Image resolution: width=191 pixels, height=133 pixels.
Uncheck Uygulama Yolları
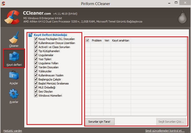tap(36, 63)
